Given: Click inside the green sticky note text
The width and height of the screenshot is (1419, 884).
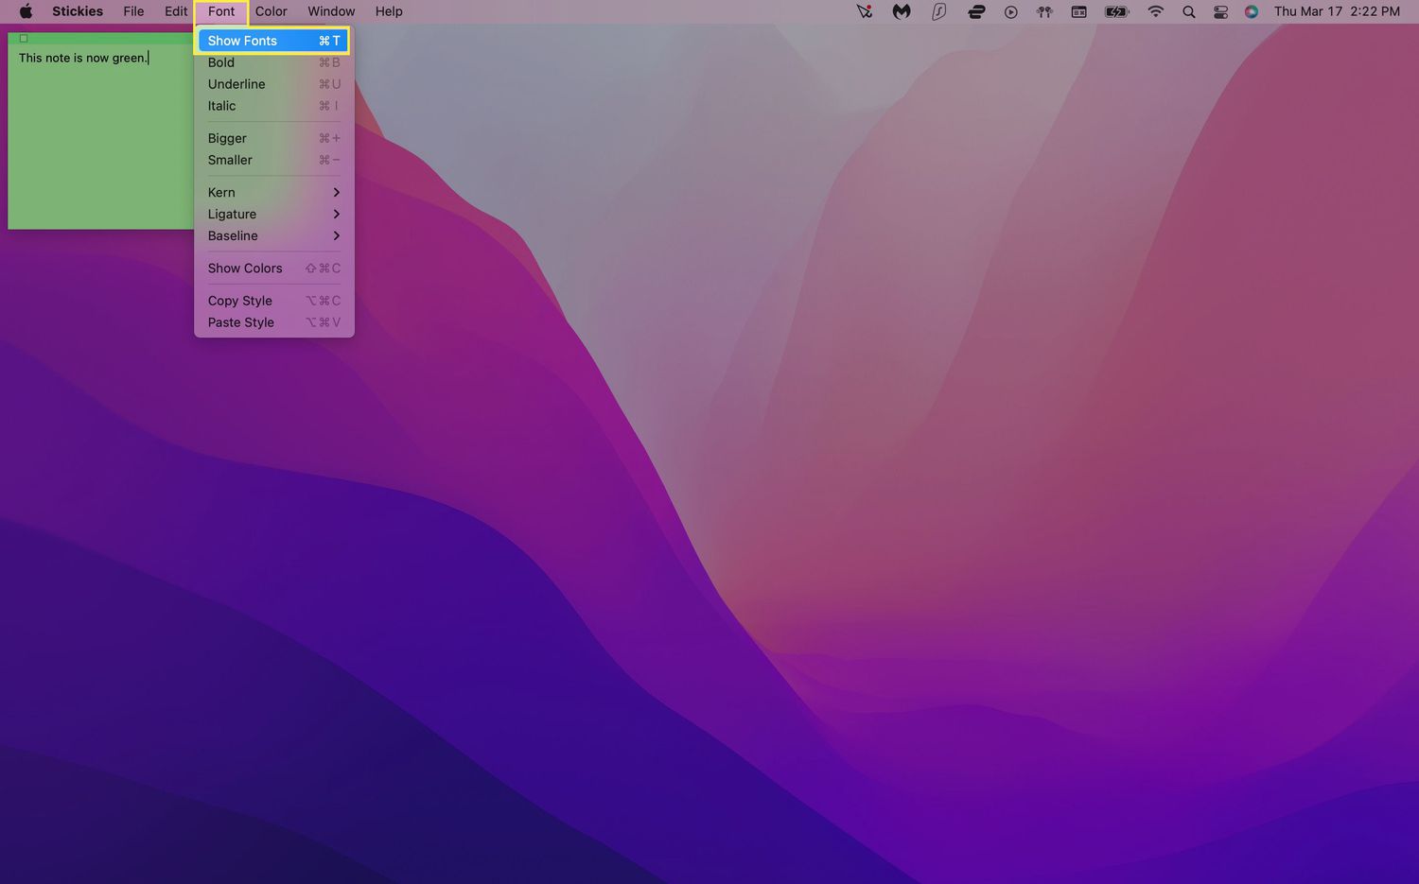Looking at the screenshot, I should tap(83, 59).
